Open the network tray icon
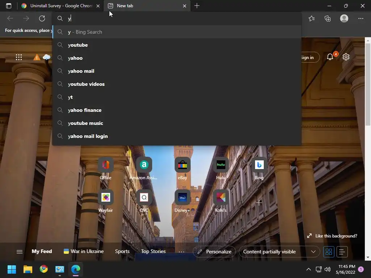The height and width of the screenshot is (278, 371). point(318,269)
